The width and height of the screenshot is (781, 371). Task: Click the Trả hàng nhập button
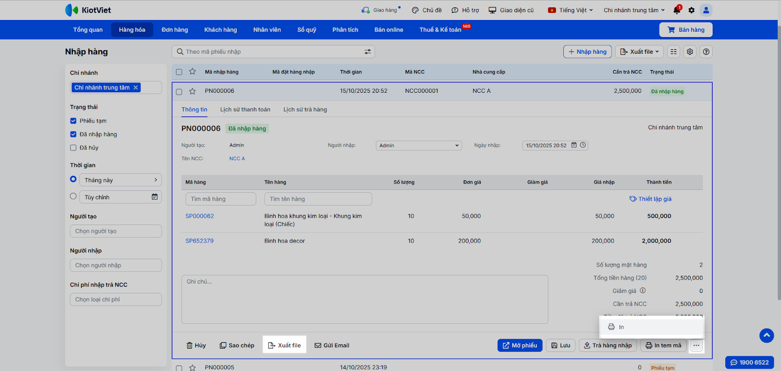pos(608,346)
